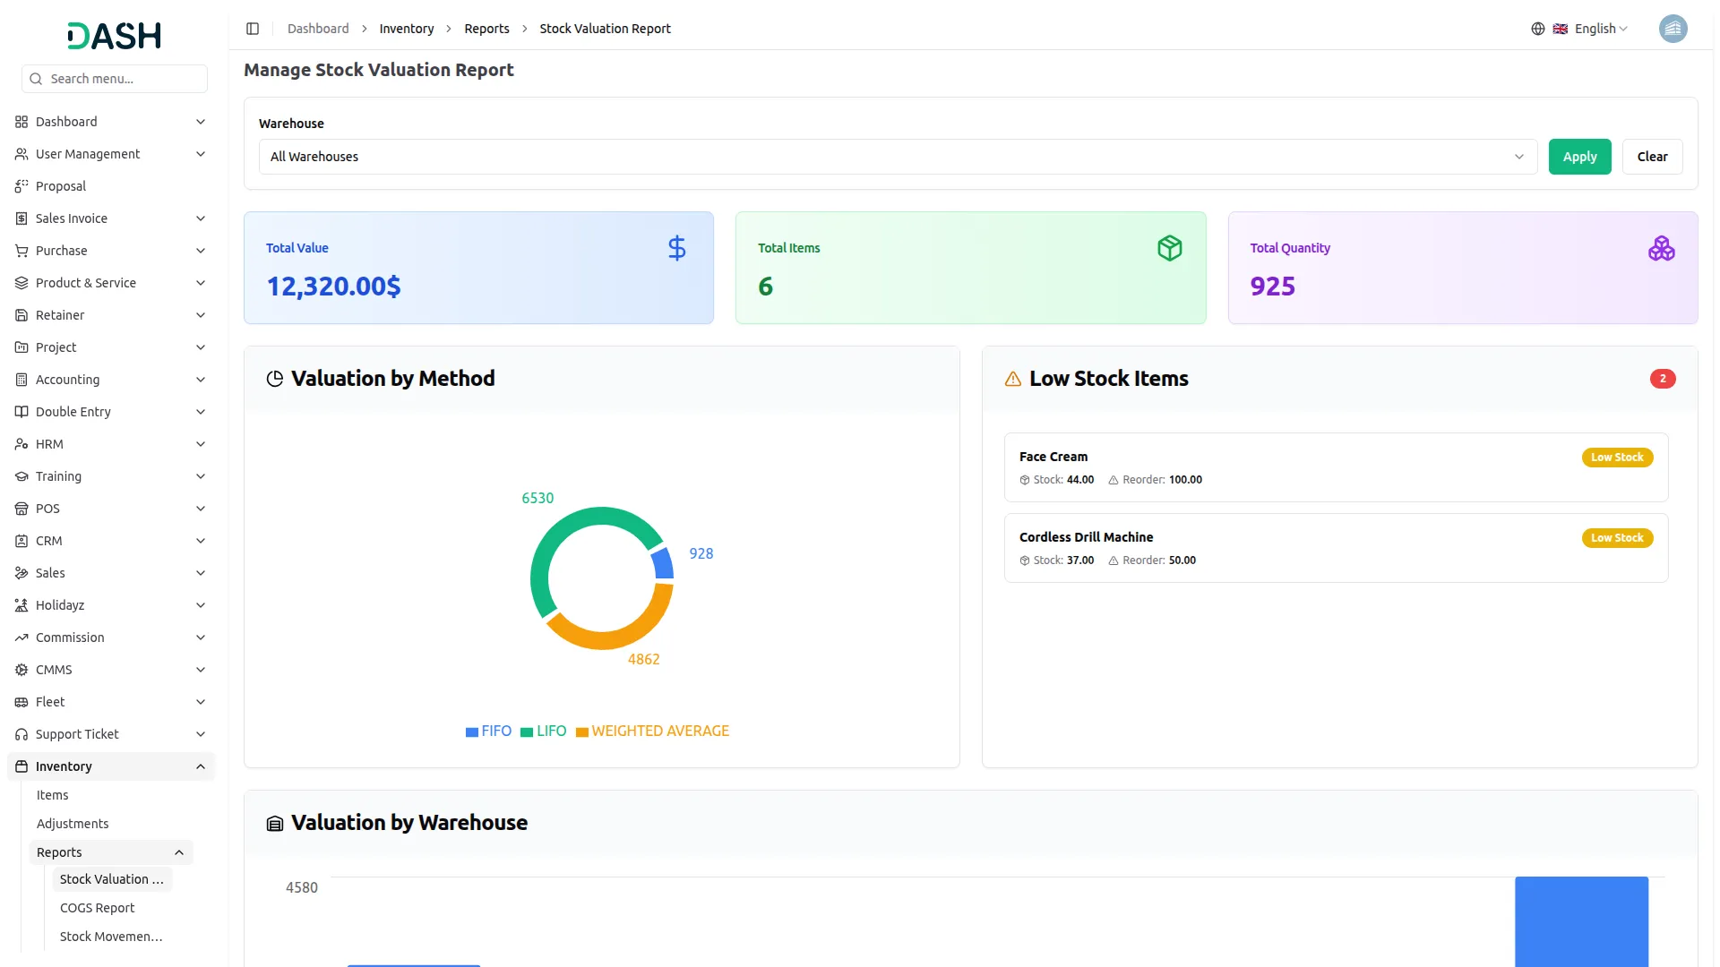1720x967 pixels.
Task: Click the dollar sign Total Value icon
Action: [676, 248]
